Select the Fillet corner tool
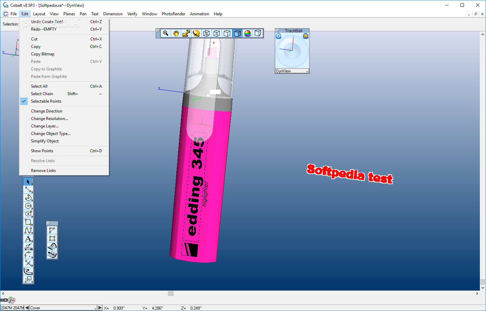Screen dimensions: 486x311 tap(28, 255)
